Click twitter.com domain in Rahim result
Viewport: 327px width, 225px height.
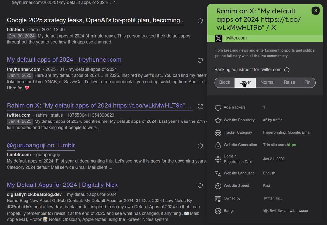pyautogui.click(x=19, y=115)
